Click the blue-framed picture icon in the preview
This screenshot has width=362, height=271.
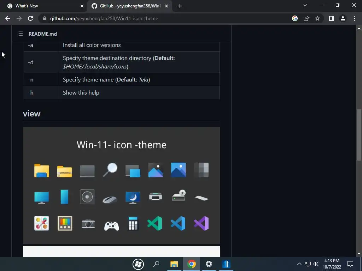click(178, 170)
